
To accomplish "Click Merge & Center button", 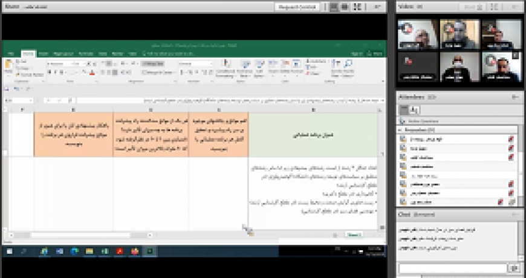I will [x=158, y=72].
